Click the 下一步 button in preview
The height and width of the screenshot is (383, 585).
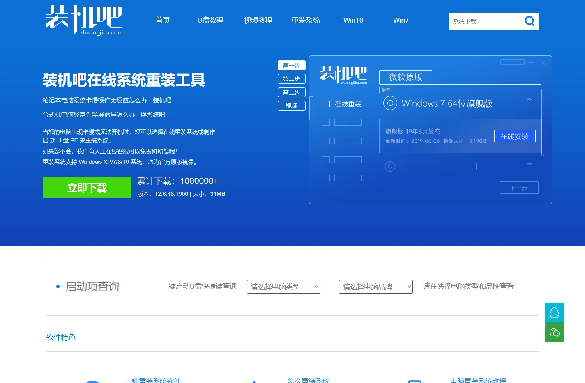519,188
